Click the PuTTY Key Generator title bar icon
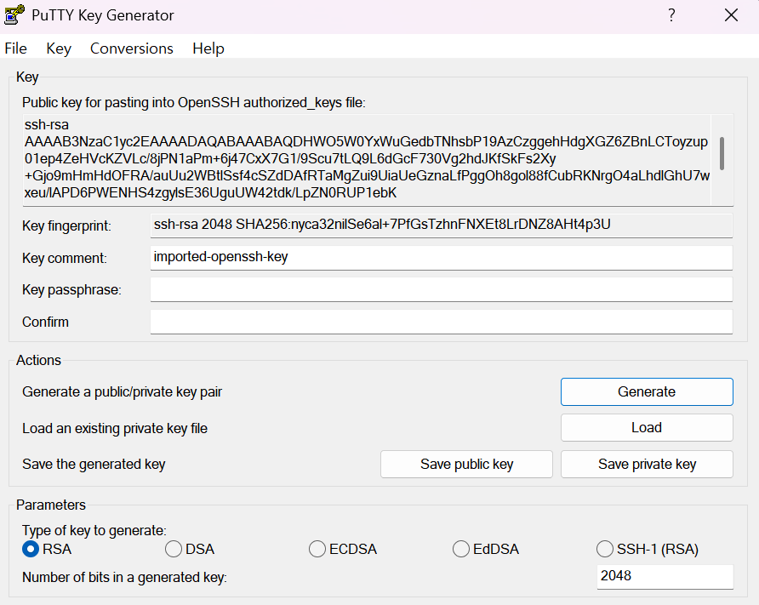Screen dimensions: 759x605 point(14,14)
